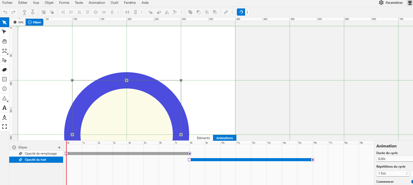Click the blue stroke opacity animation bar
Image resolution: width=413 pixels, height=185 pixels.
pyautogui.click(x=251, y=160)
